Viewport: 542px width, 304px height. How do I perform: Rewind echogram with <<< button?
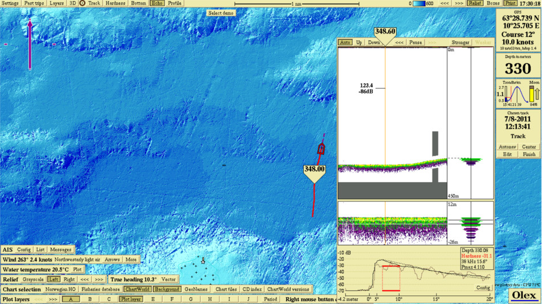(x=400, y=42)
